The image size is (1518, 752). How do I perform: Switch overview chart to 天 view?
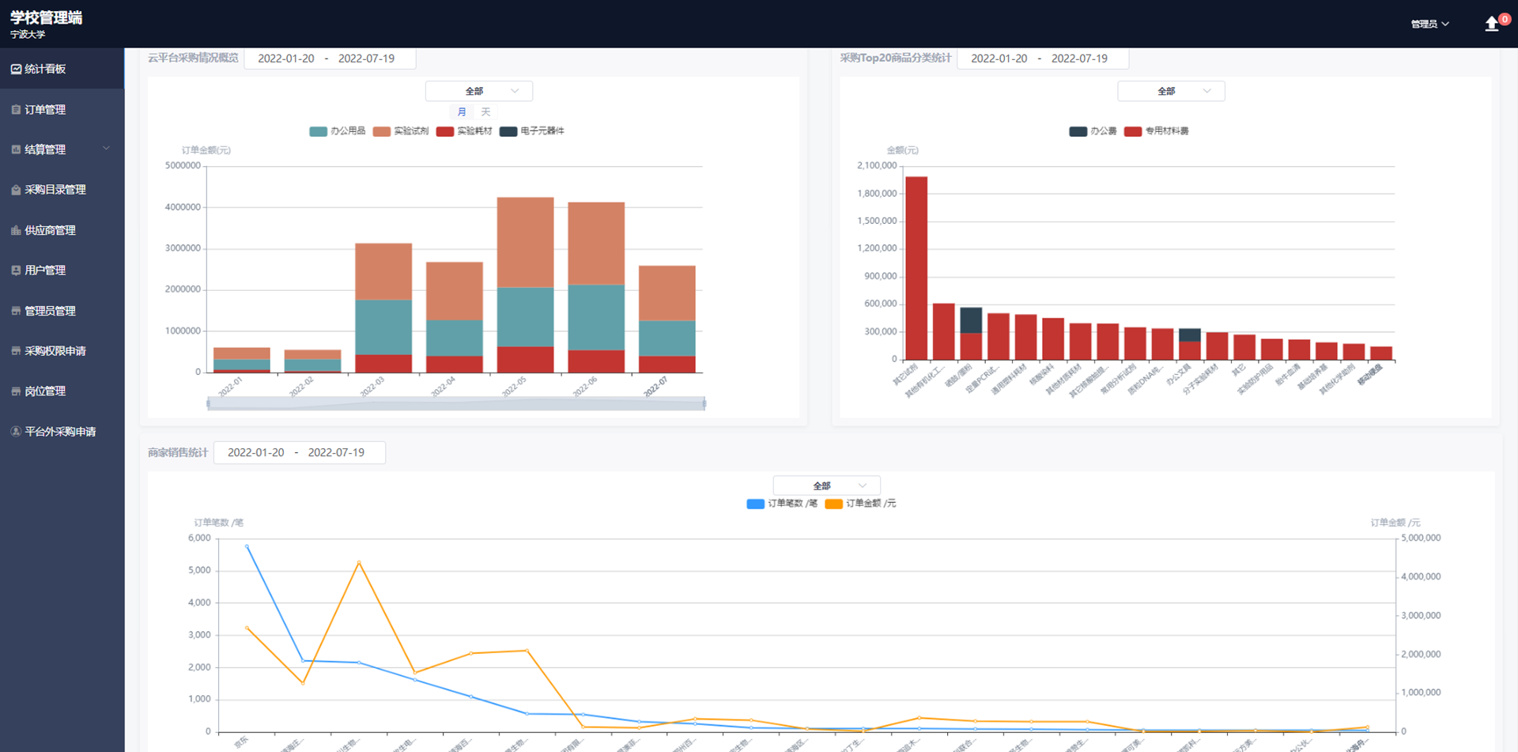point(485,112)
